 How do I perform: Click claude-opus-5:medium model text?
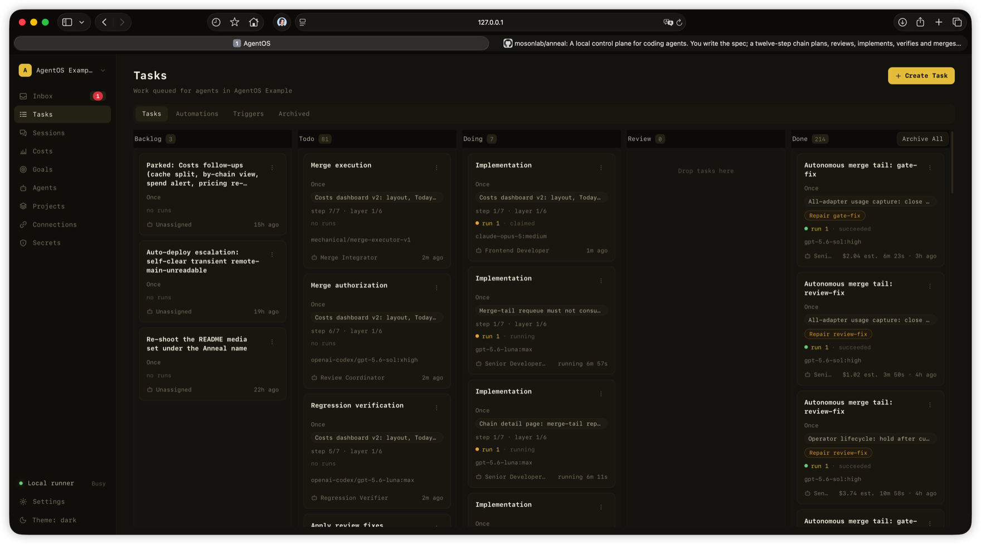click(x=511, y=237)
